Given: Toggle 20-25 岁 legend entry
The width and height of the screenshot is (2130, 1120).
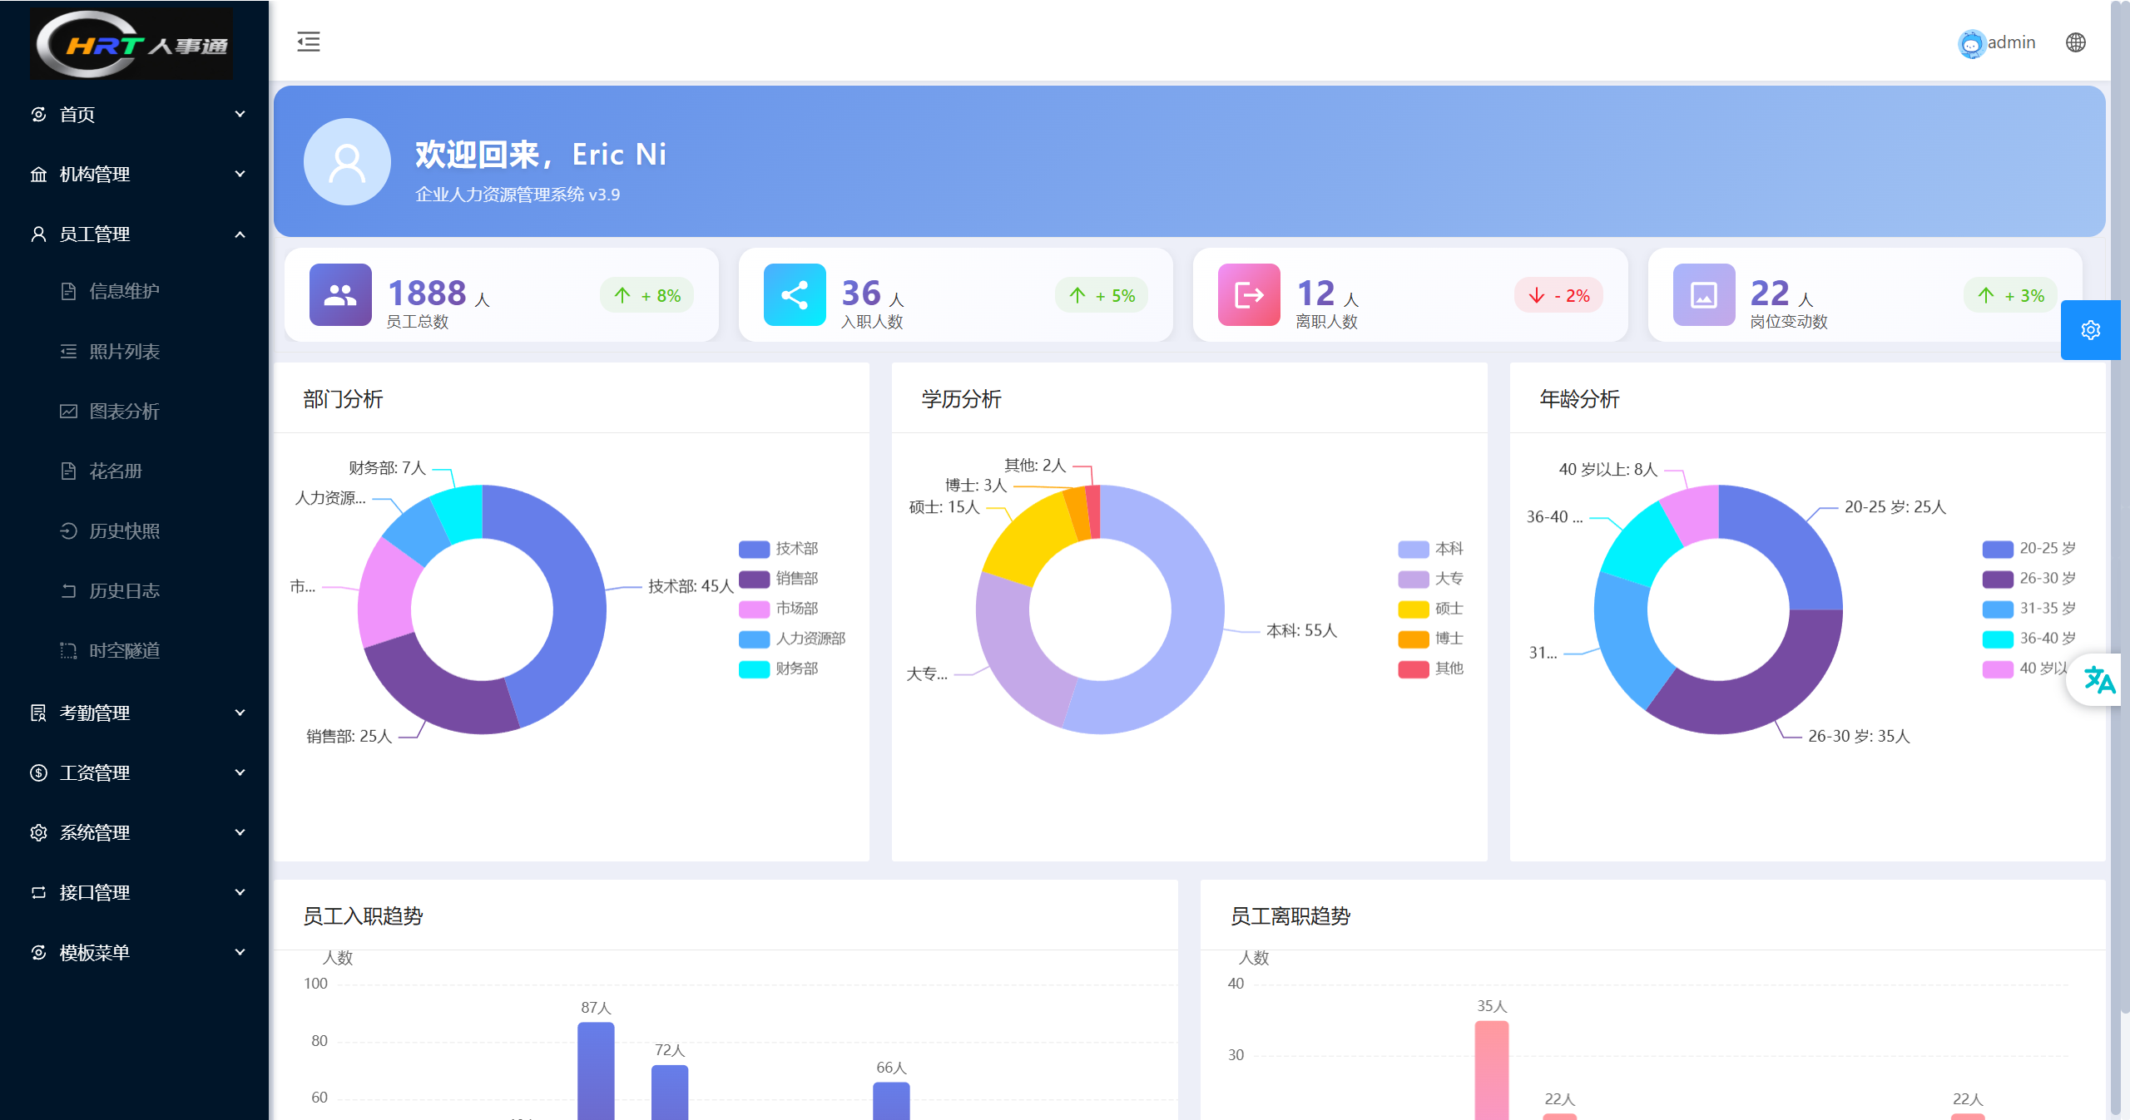Looking at the screenshot, I should click(2029, 549).
